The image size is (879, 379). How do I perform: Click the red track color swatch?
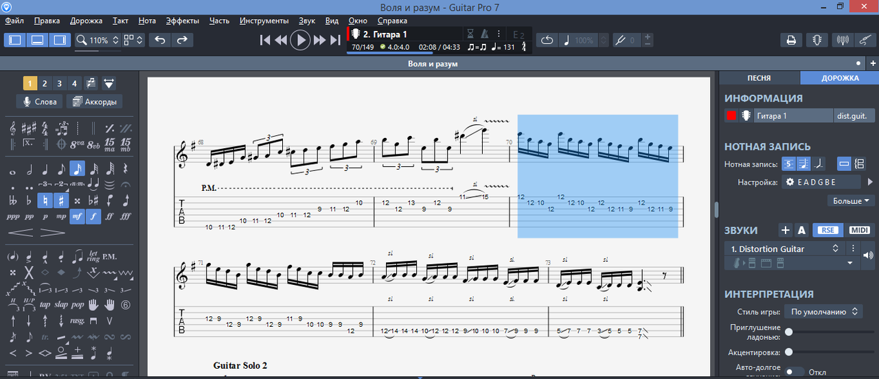[x=731, y=116]
